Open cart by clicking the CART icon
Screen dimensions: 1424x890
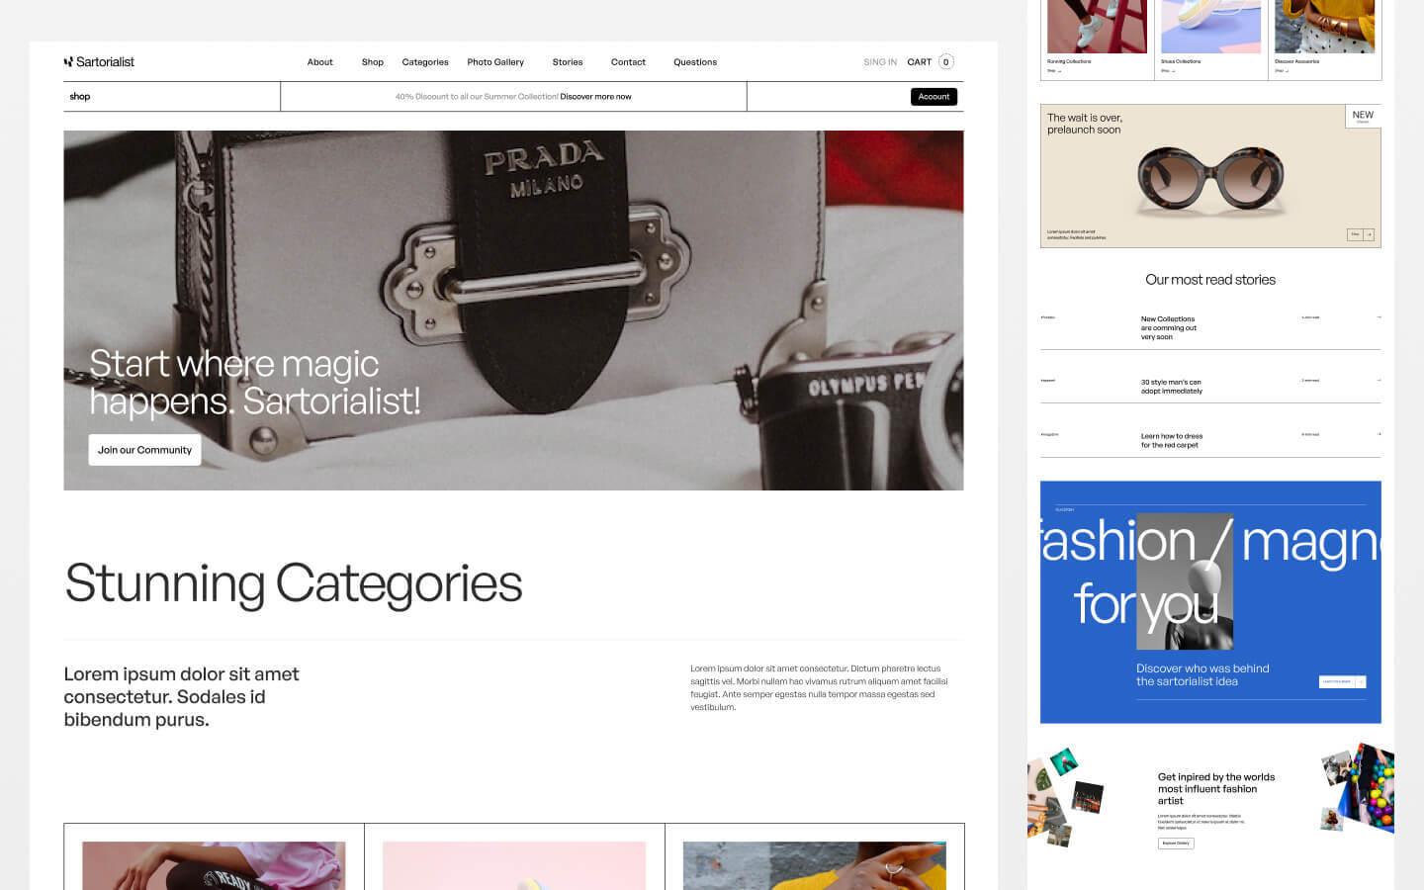click(921, 61)
